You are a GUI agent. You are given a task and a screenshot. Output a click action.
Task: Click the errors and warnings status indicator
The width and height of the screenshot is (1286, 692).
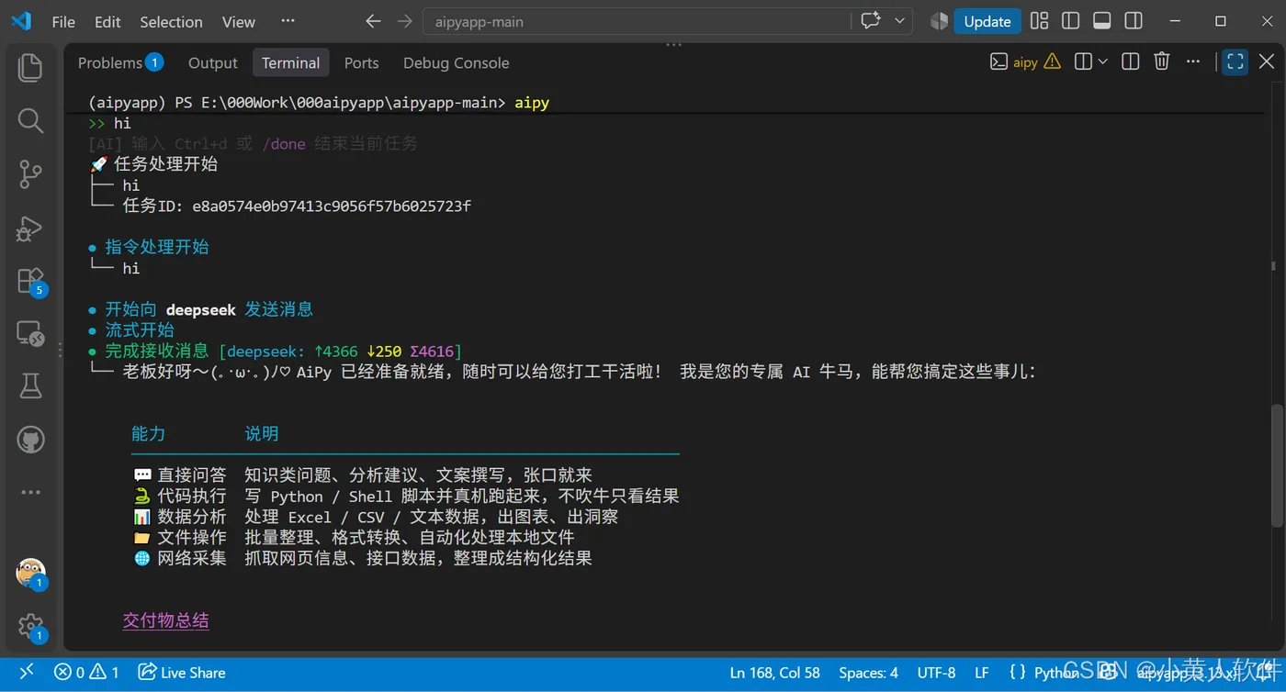coord(86,673)
